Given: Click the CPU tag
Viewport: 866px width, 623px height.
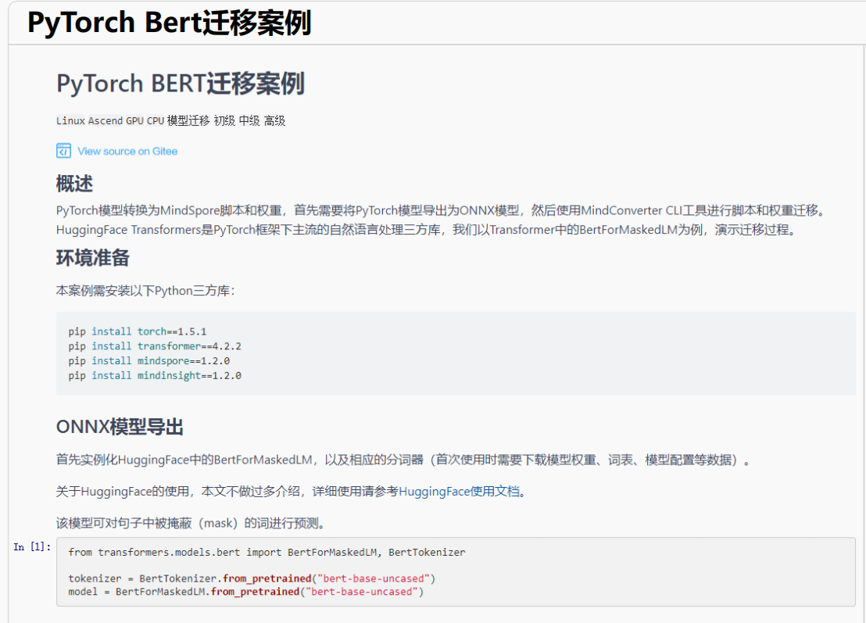Looking at the screenshot, I should click(156, 121).
